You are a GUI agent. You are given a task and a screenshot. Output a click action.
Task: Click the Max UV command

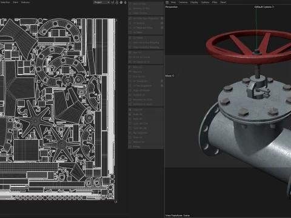tap(145, 53)
